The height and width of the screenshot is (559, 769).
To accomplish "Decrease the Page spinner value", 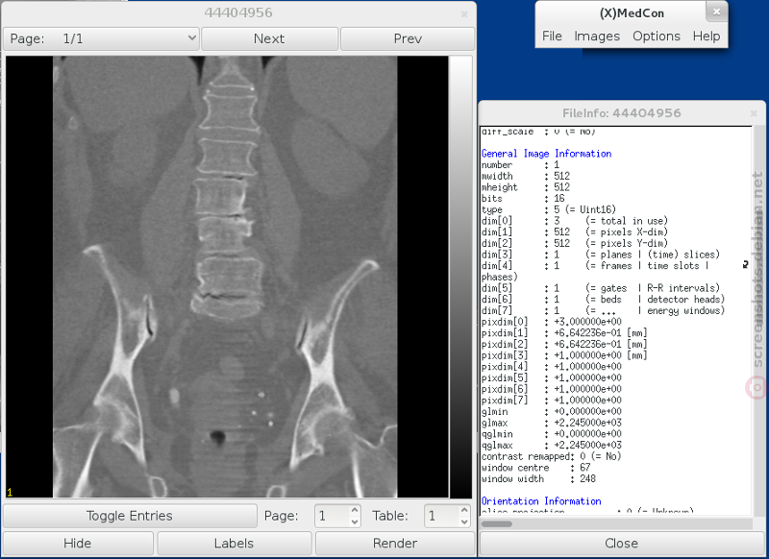I will (355, 522).
